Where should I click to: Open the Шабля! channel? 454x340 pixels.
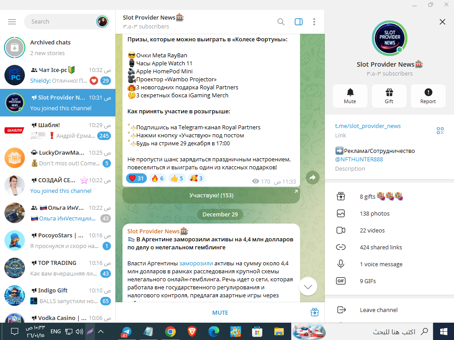click(x=58, y=130)
